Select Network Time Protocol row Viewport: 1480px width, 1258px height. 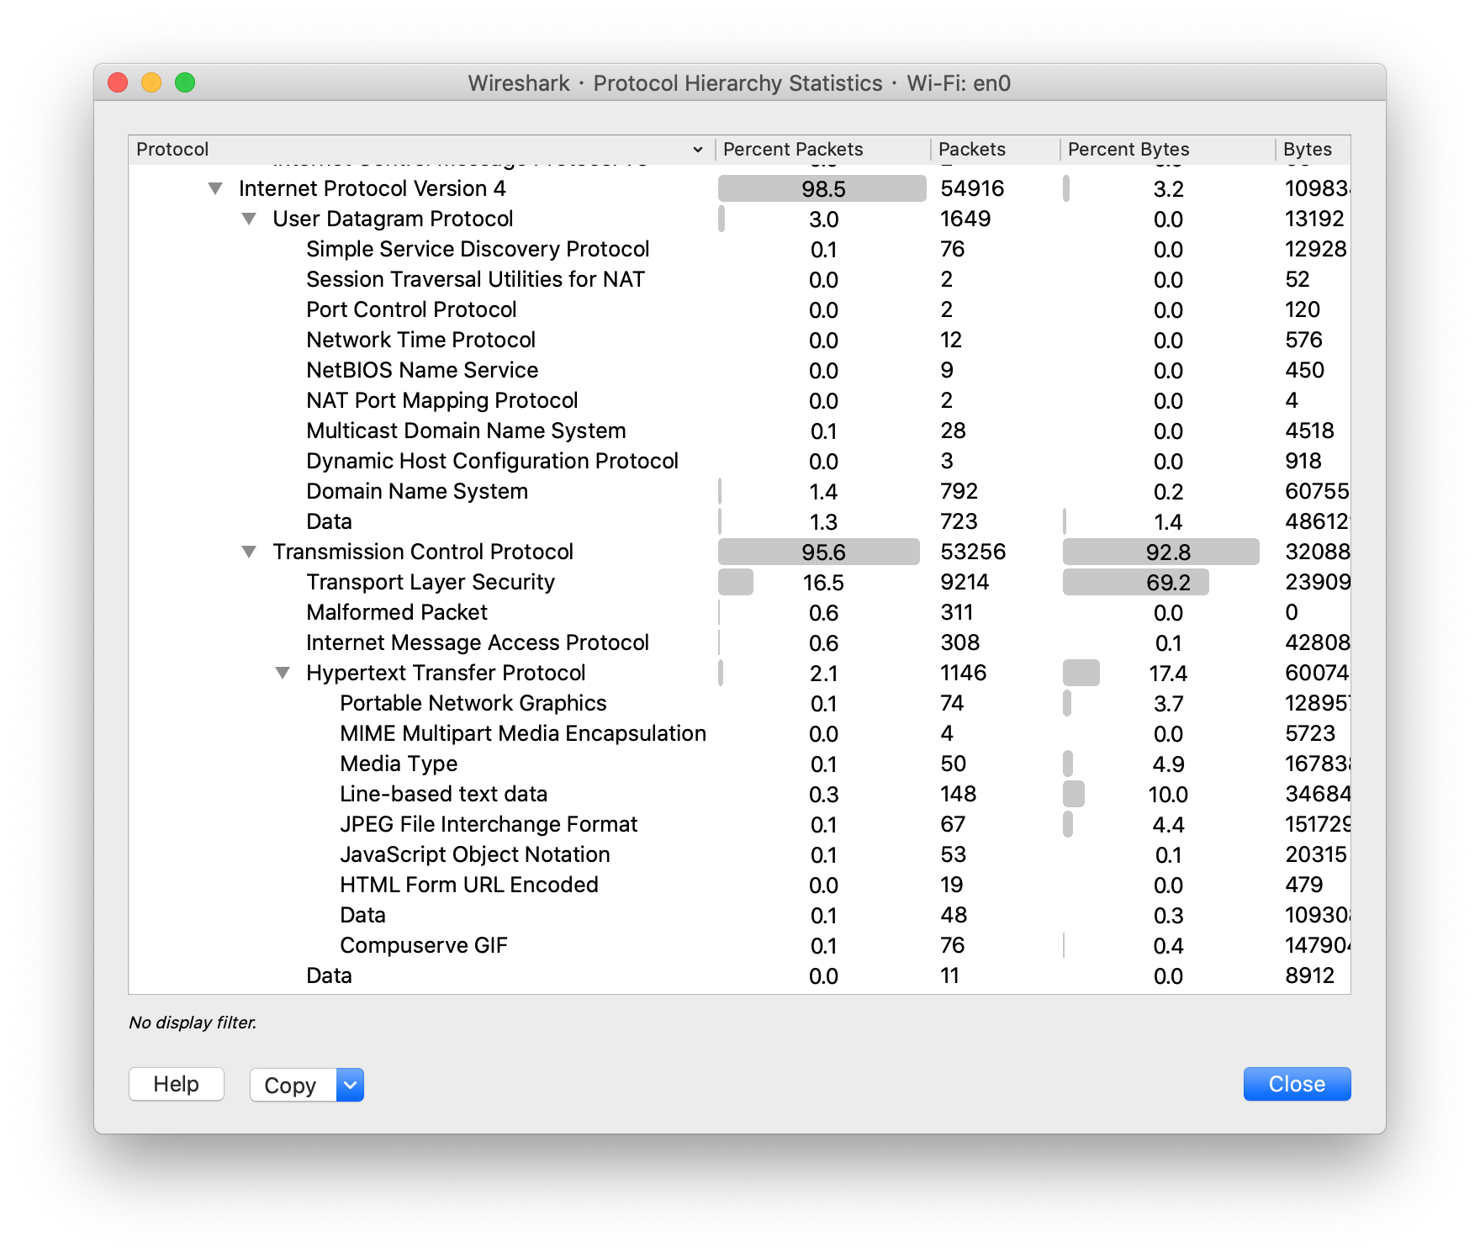[739, 340]
